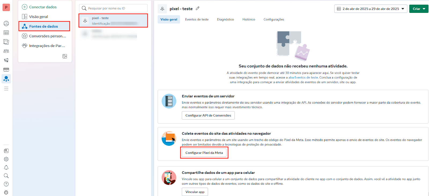Open the Histórico tab
The width and height of the screenshot is (429, 196).
249,19
